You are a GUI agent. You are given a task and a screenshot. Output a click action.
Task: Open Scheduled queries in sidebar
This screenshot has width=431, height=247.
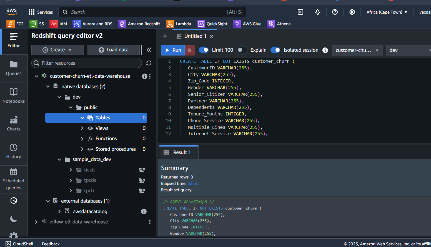pyautogui.click(x=14, y=179)
